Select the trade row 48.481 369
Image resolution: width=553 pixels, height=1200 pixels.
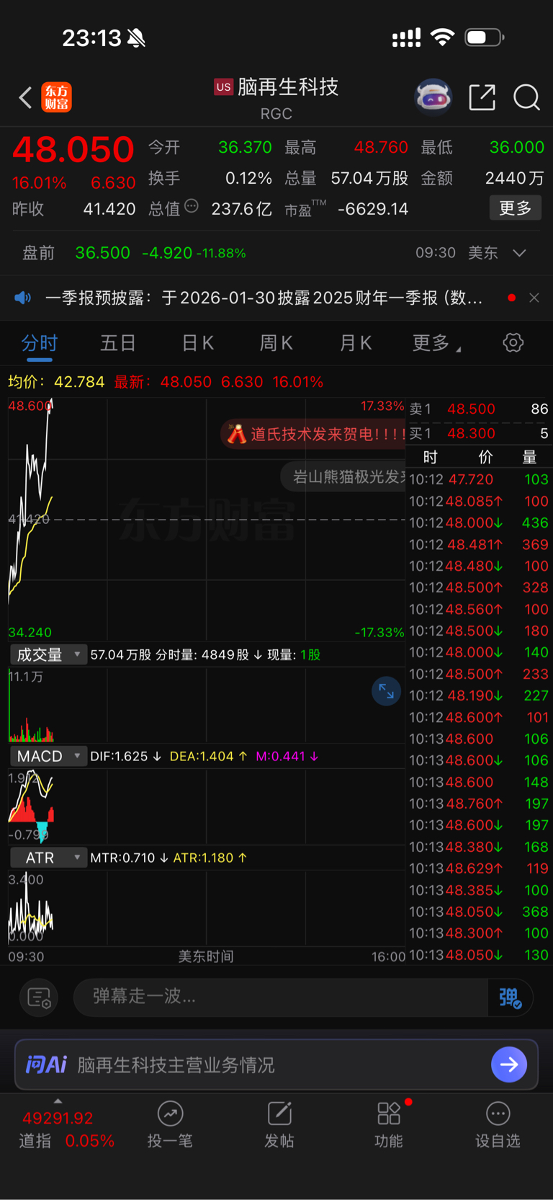pos(479,544)
